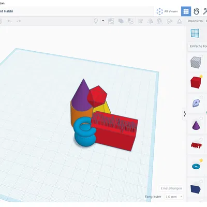This screenshot has width=207, height=207.
Task: Click the show all icon
Action: 111,21
